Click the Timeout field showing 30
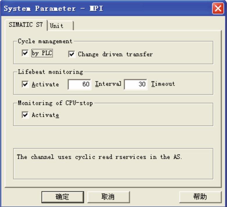Image resolution: width=227 pixels, height=207 pixels. [135, 84]
